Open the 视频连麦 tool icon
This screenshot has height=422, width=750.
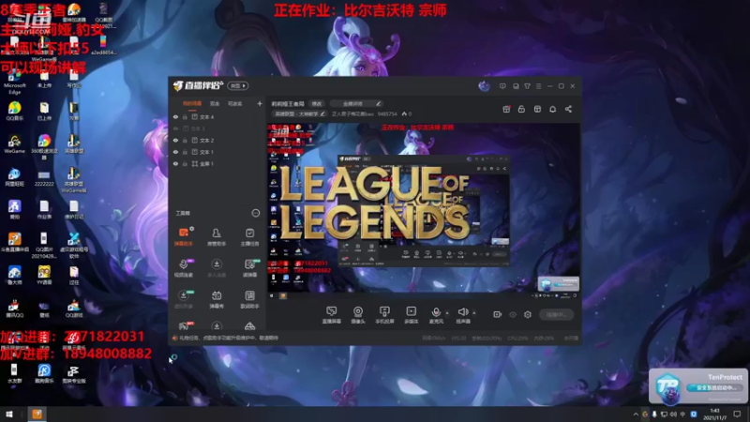(183, 268)
